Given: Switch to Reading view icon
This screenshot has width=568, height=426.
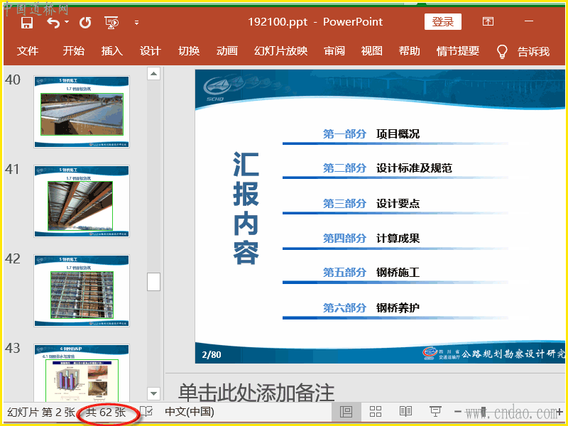Looking at the screenshot, I should (405, 412).
